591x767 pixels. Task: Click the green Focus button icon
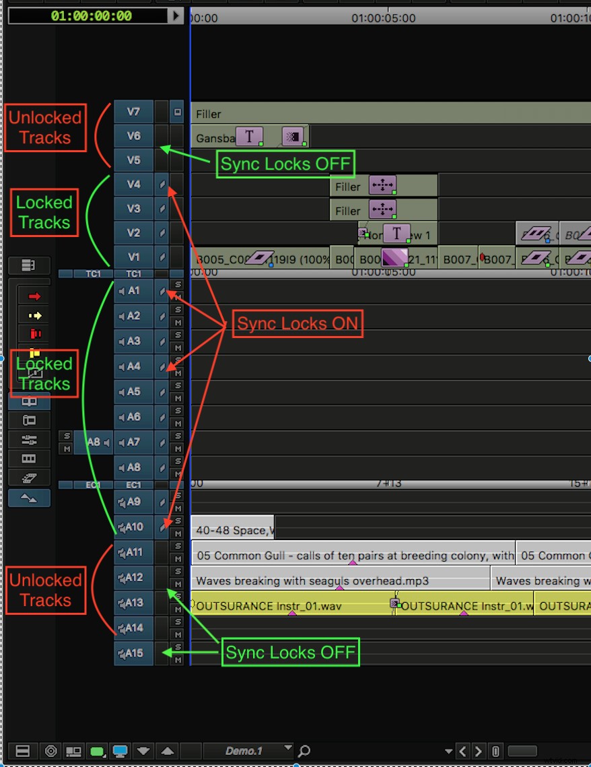[x=97, y=751]
